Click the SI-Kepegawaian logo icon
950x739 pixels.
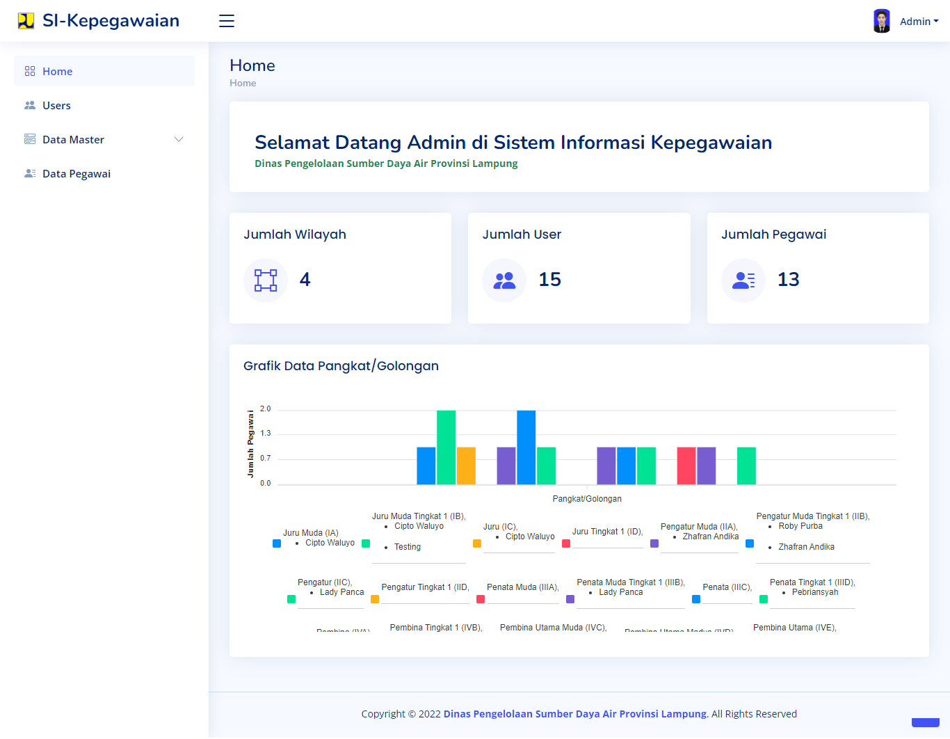coord(26,21)
